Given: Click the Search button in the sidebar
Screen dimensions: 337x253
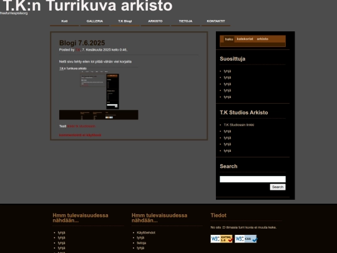Looking at the screenshot, I should pyautogui.click(x=278, y=187).
